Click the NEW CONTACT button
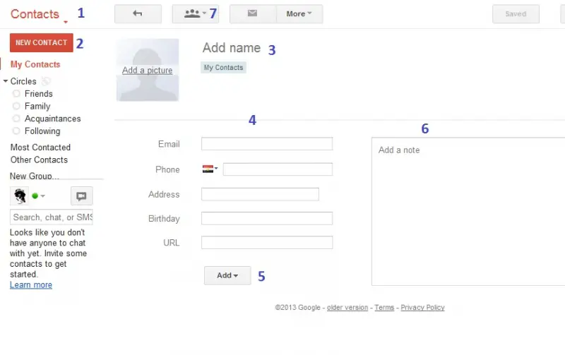Screen dimensions: 565x355 (x=42, y=42)
